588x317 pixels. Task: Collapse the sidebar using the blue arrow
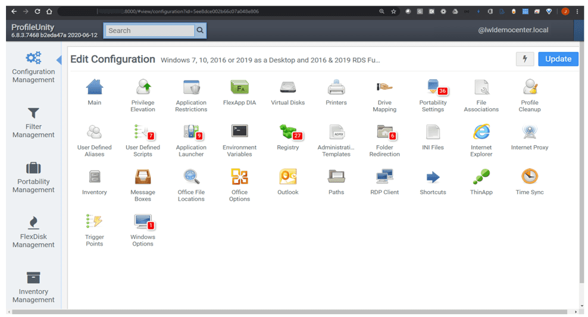(59, 60)
